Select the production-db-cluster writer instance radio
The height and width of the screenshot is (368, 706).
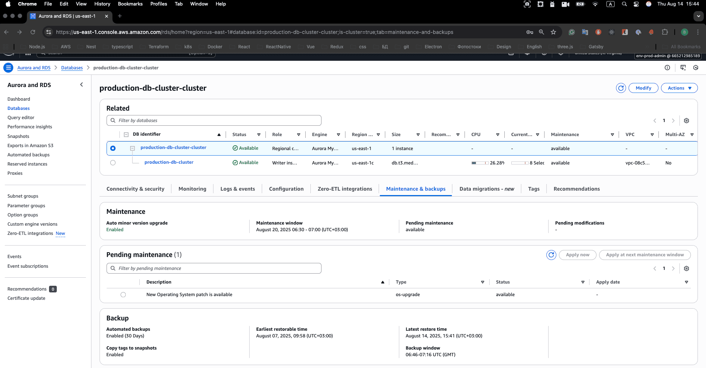[113, 162]
